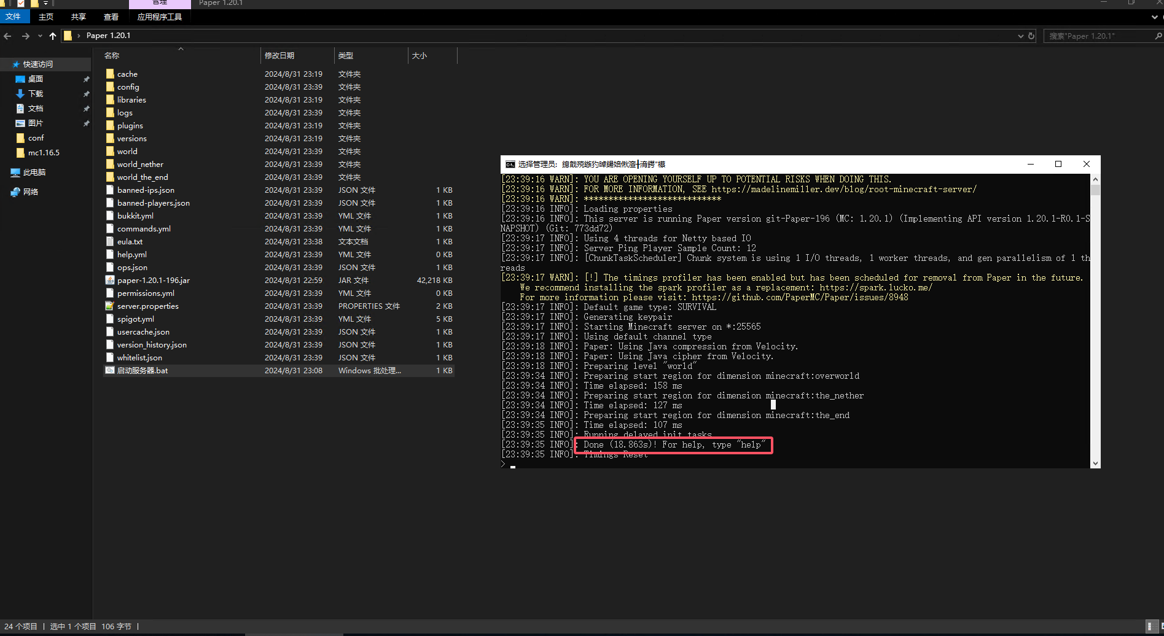Select the versions folder icon
Screen dimensions: 1164x636
[110, 138]
